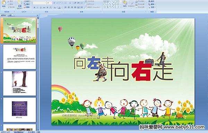Expand the Select menu in the editing group
The height and width of the screenshot is (133, 208).
click(152, 7)
